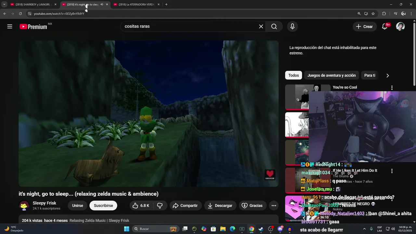
Task: Open the YouTube hamburger guide menu
Action: click(10, 27)
